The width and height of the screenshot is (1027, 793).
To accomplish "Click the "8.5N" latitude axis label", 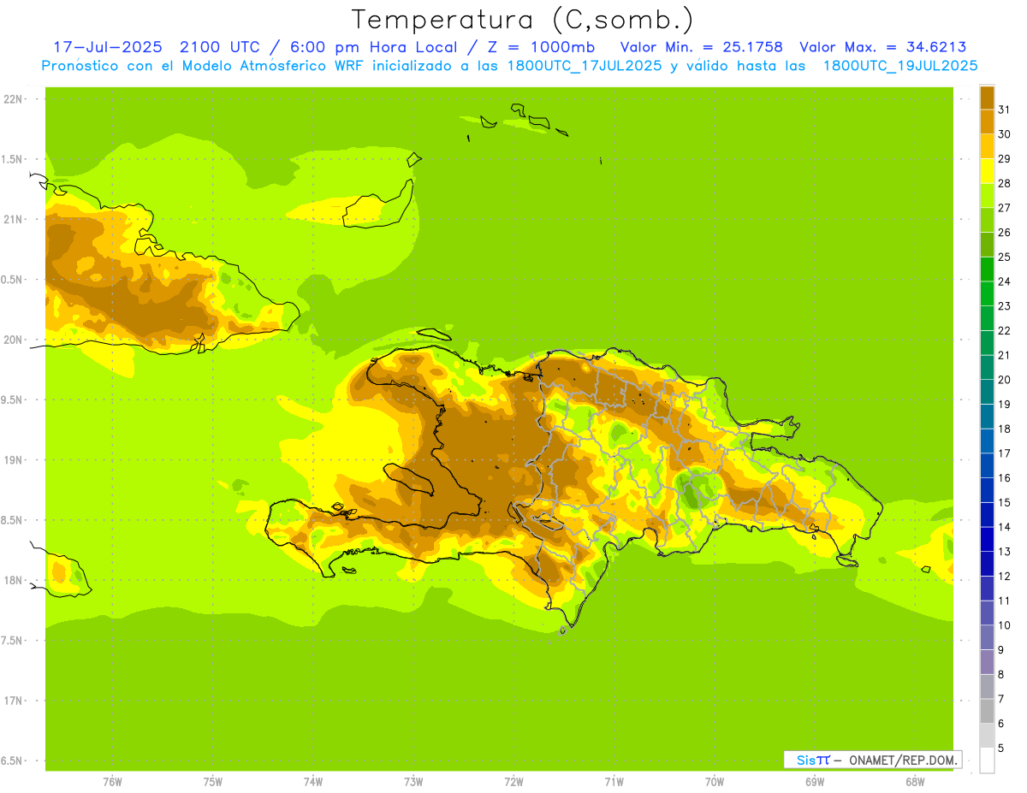I will pyautogui.click(x=13, y=520).
